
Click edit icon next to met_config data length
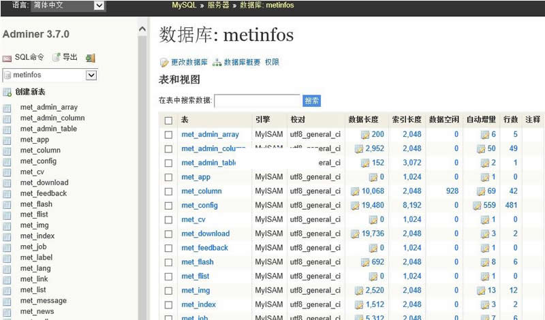(355, 206)
